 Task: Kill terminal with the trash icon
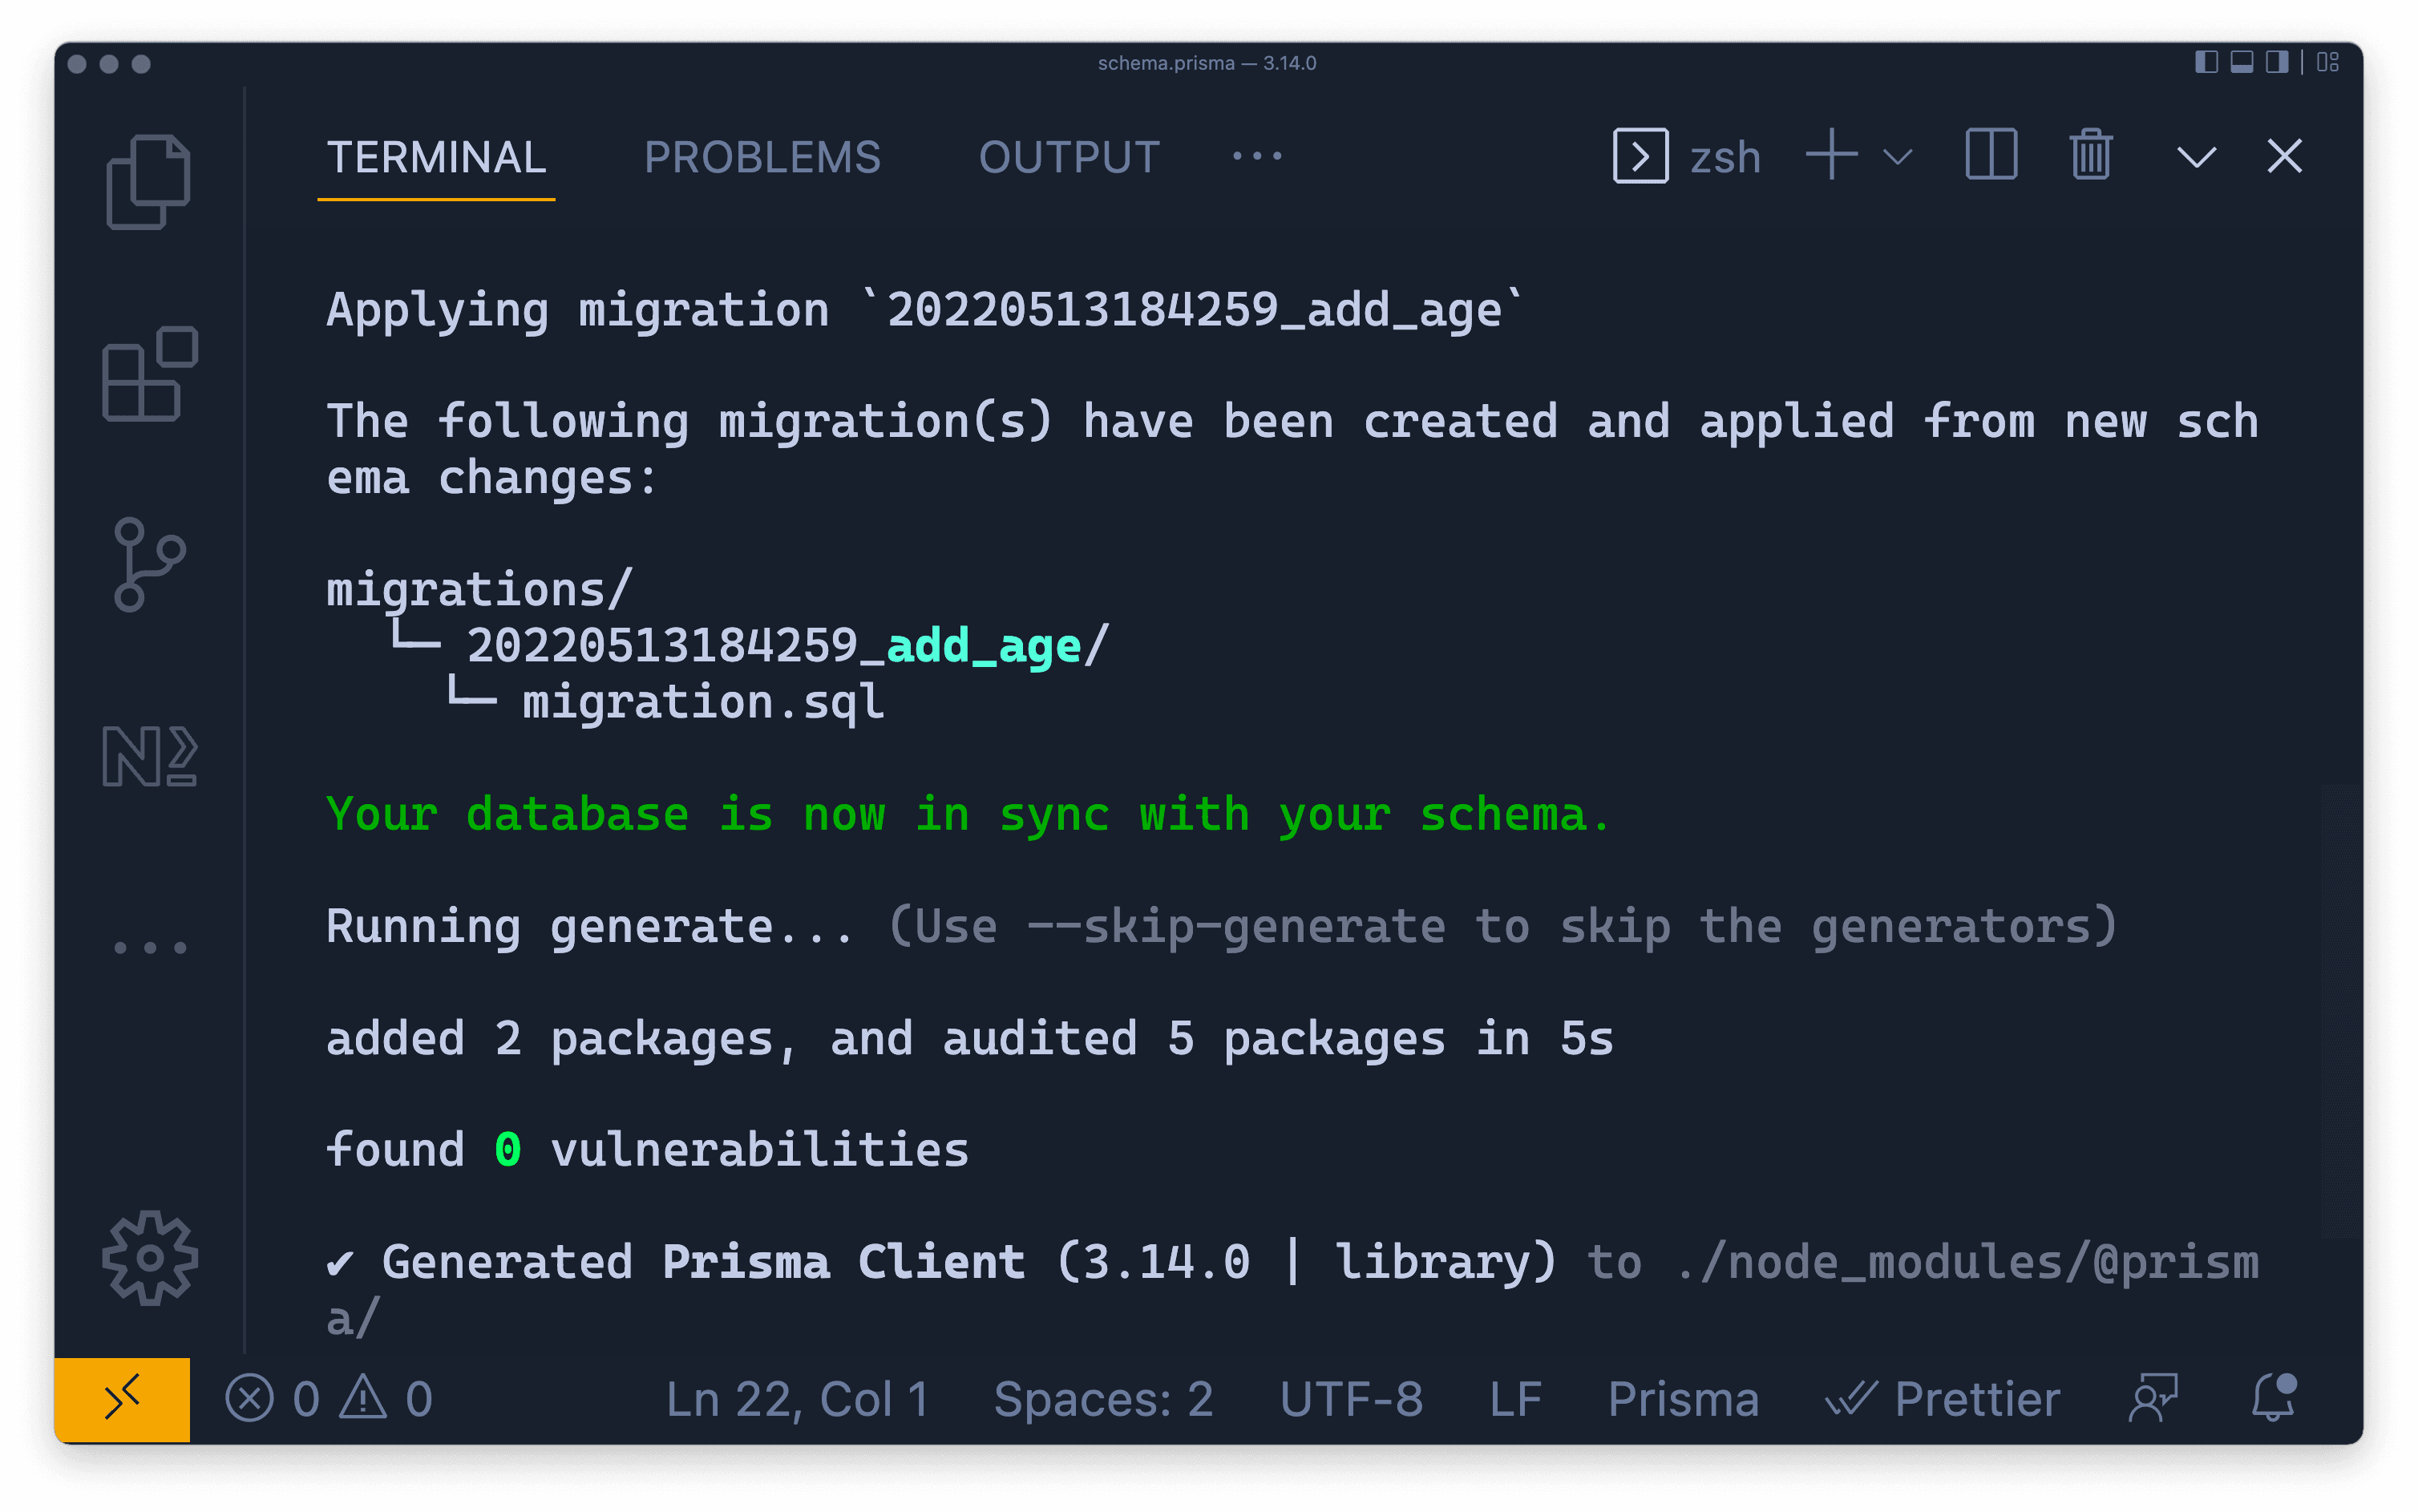[x=2090, y=156]
